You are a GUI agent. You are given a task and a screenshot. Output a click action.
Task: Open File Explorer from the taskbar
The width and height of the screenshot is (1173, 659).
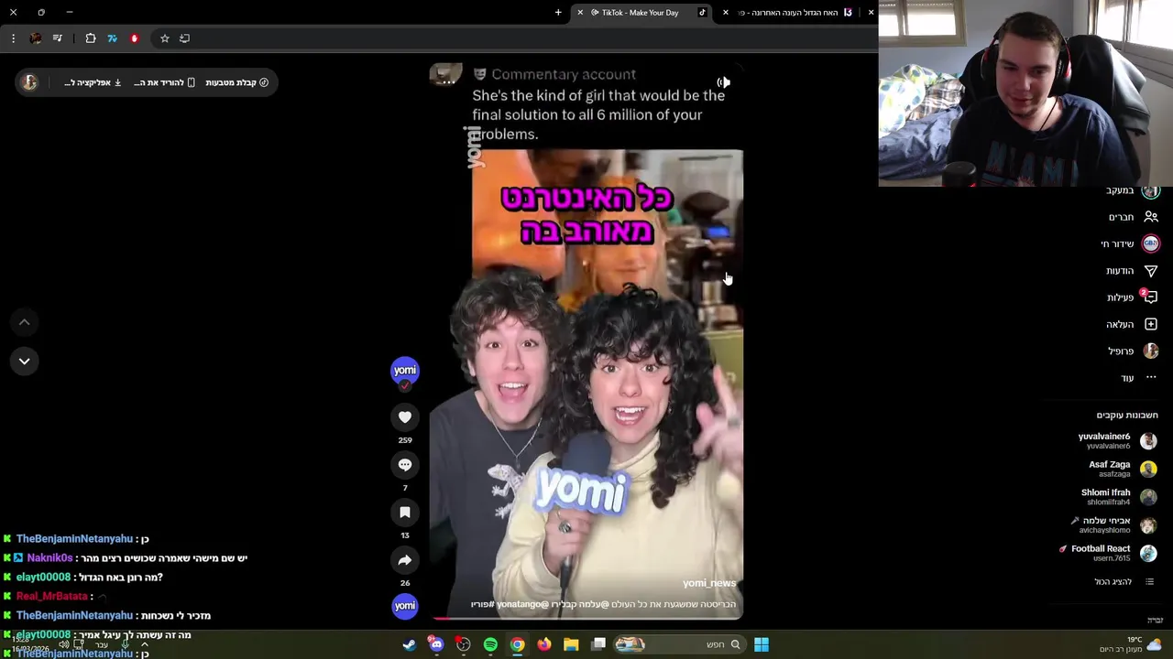(571, 644)
